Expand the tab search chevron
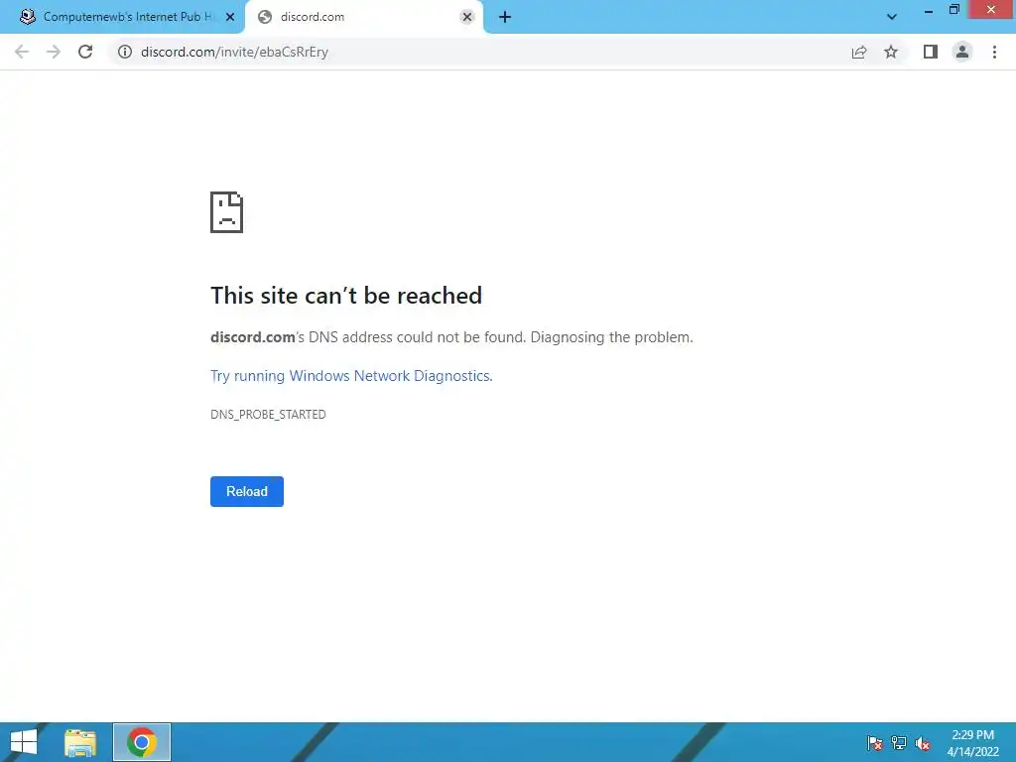 point(892,17)
